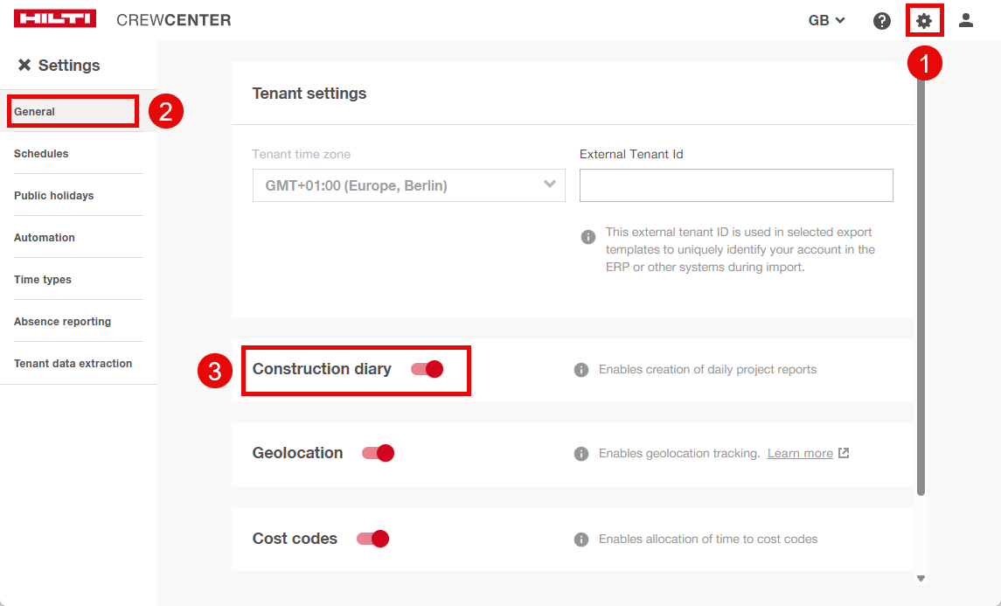This screenshot has width=1001, height=606.
Task: Open the settings gear icon
Action: 924,20
